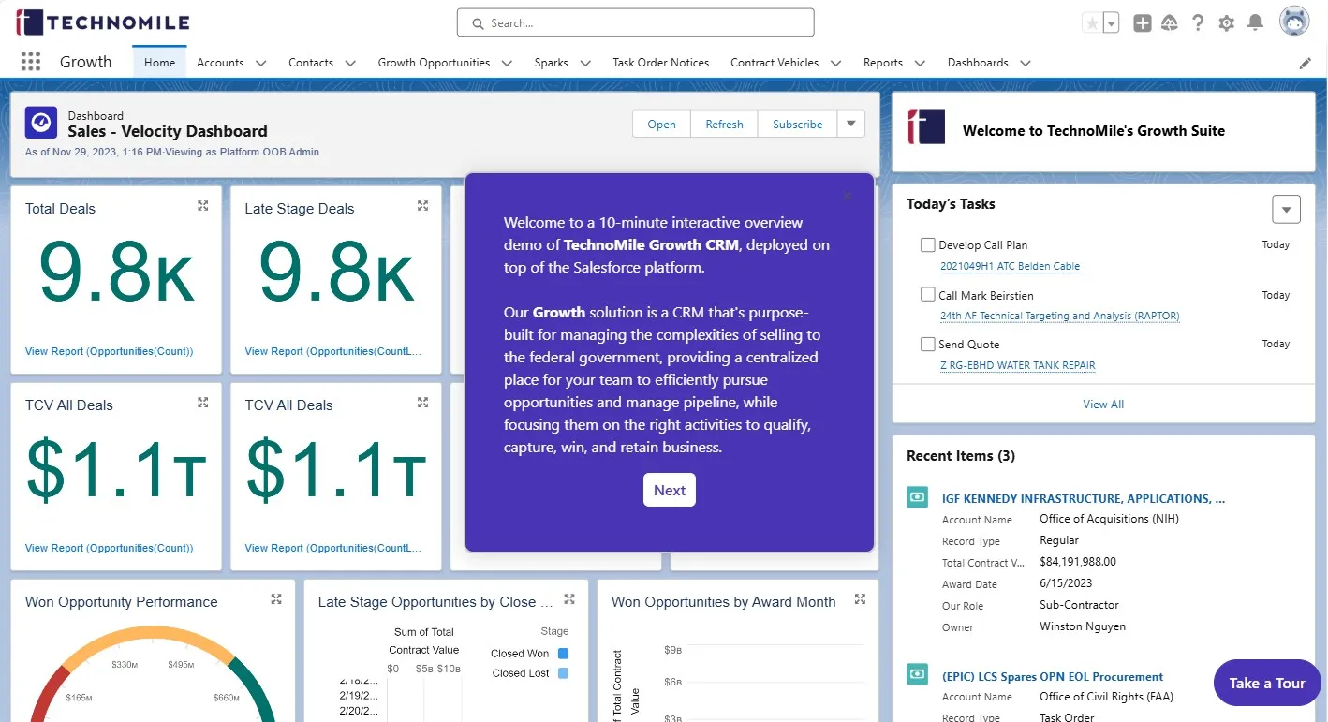Open the Today's Tasks filter dropdown

tap(1286, 210)
